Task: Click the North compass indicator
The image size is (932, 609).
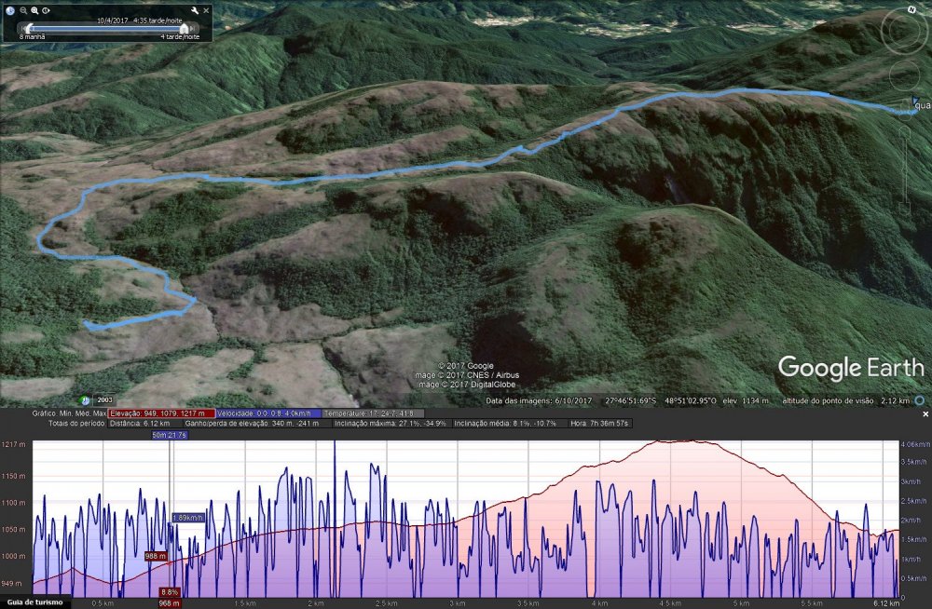Action: coord(911,9)
